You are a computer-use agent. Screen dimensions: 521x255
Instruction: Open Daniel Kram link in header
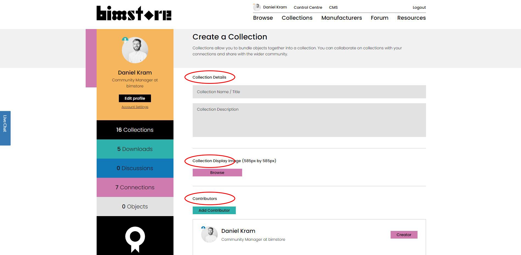pos(275,7)
